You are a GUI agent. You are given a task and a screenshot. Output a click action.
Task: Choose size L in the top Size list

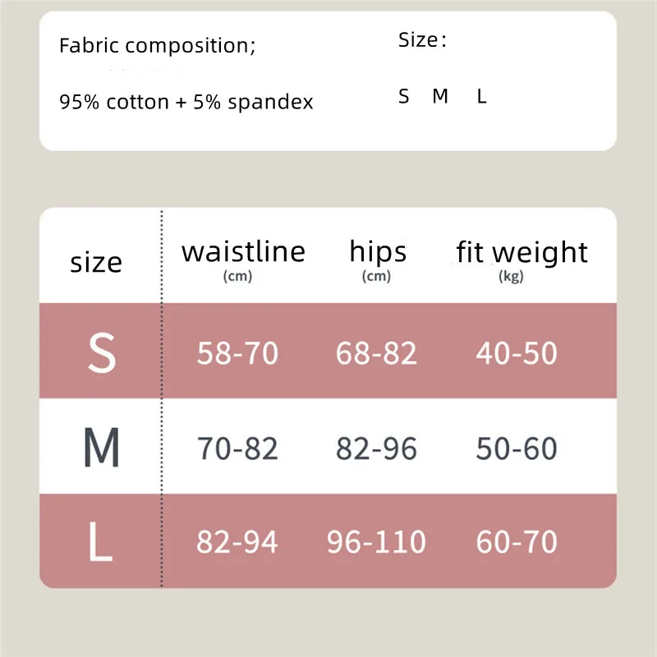(x=482, y=96)
